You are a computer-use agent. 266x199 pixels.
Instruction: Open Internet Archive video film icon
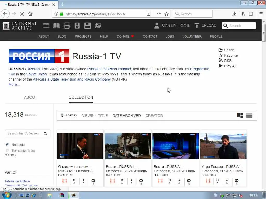[x=67, y=26]
